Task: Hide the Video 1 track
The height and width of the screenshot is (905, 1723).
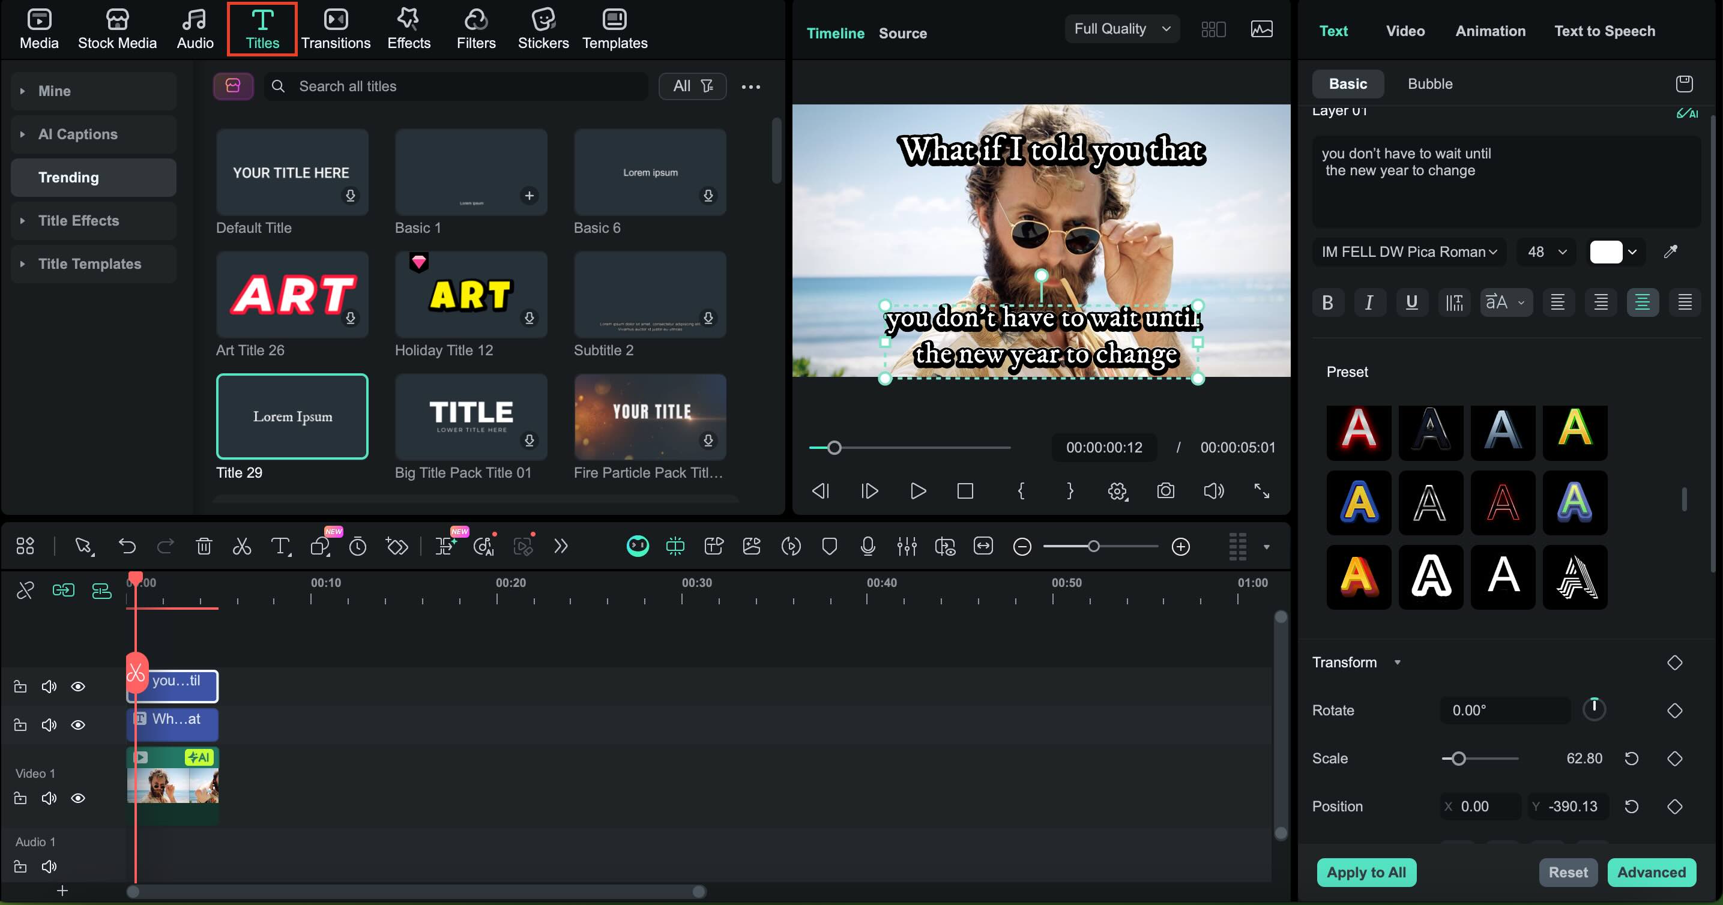Action: [x=78, y=798]
